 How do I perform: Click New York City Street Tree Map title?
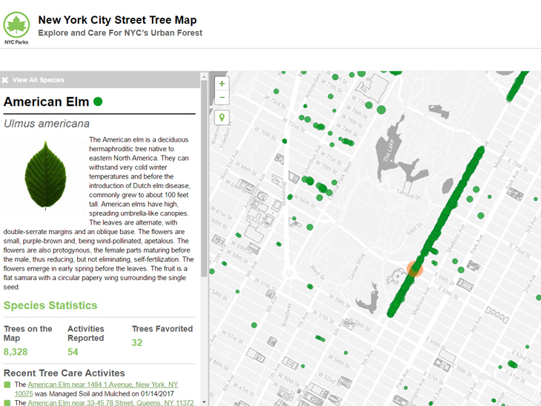click(x=117, y=20)
